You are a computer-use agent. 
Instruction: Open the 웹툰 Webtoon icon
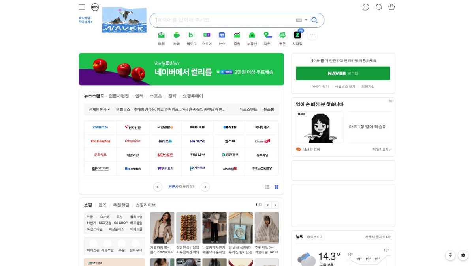282,35
